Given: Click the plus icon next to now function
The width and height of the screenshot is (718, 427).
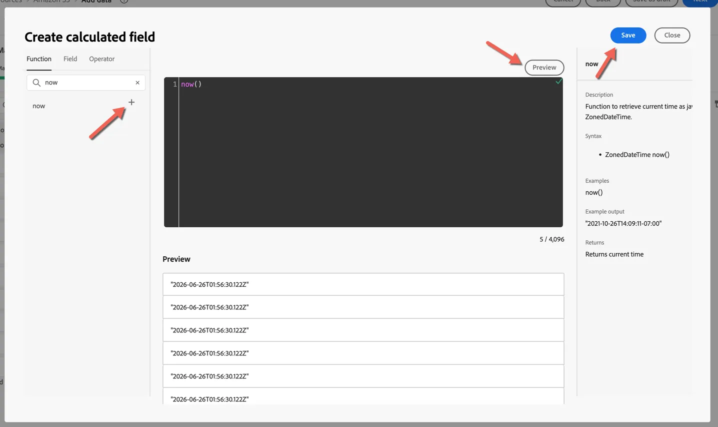Looking at the screenshot, I should pos(131,102).
